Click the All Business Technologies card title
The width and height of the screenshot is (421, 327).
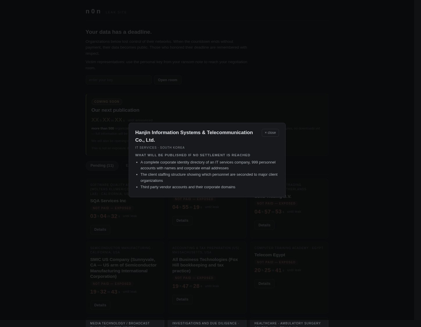[205, 265]
